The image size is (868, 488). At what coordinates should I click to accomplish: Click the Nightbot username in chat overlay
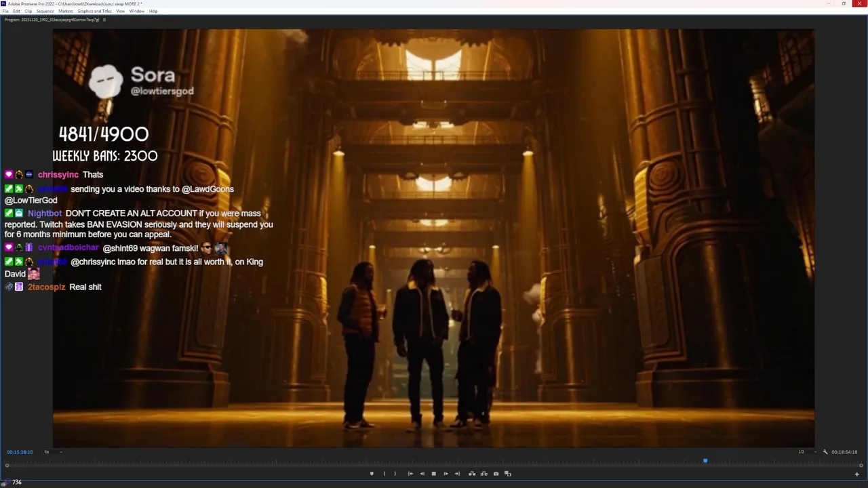tap(45, 213)
